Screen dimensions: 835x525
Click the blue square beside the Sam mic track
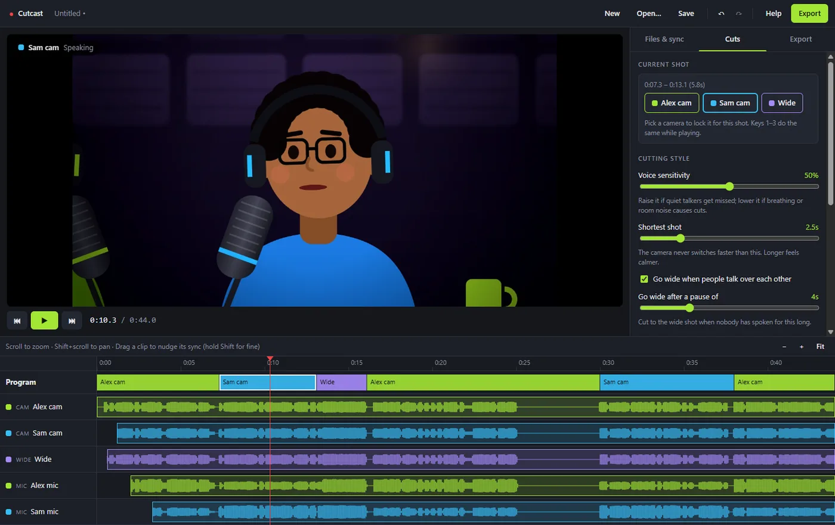[x=8, y=512]
